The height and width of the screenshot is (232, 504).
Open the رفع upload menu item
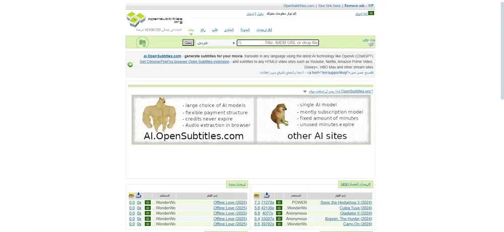203,30
